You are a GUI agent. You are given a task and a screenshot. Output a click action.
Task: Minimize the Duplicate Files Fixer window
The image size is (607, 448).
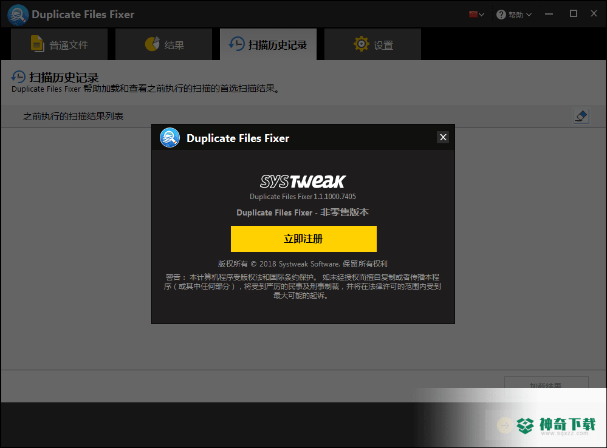pos(549,15)
